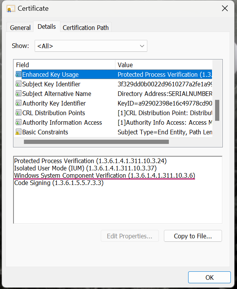Close the Certificate dialog
Viewport: 237px width, 289px height.
225,8
